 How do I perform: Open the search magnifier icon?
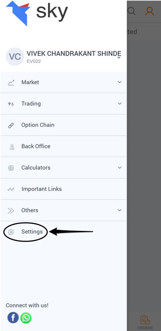[x=132, y=11]
